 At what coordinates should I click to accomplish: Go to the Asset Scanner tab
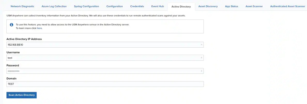[254, 6]
